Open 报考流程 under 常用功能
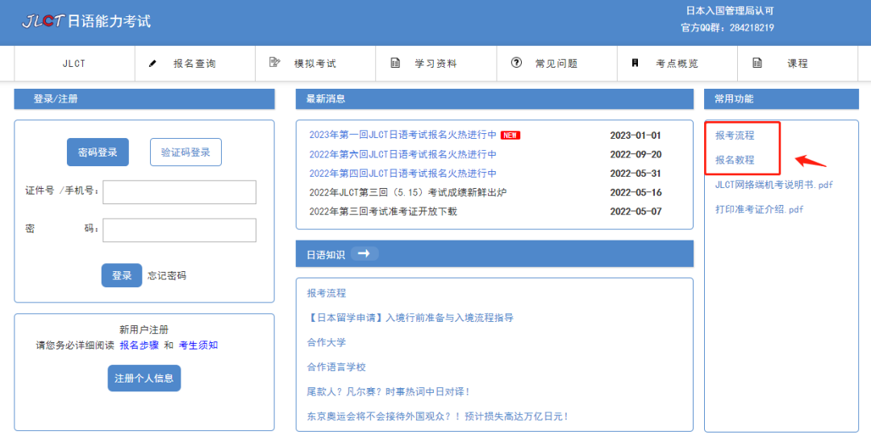The height and width of the screenshot is (443, 871). point(735,135)
